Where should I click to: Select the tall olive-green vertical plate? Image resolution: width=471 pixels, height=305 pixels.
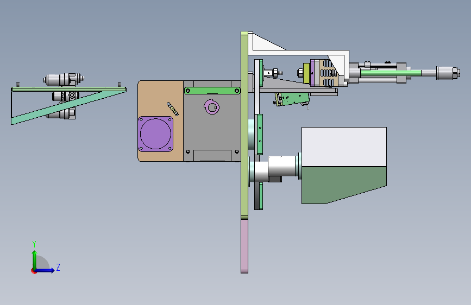point(244,125)
